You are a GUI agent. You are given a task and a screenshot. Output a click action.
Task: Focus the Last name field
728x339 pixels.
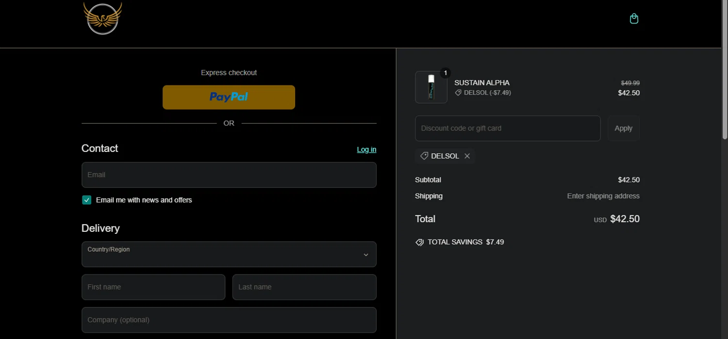[x=304, y=287]
